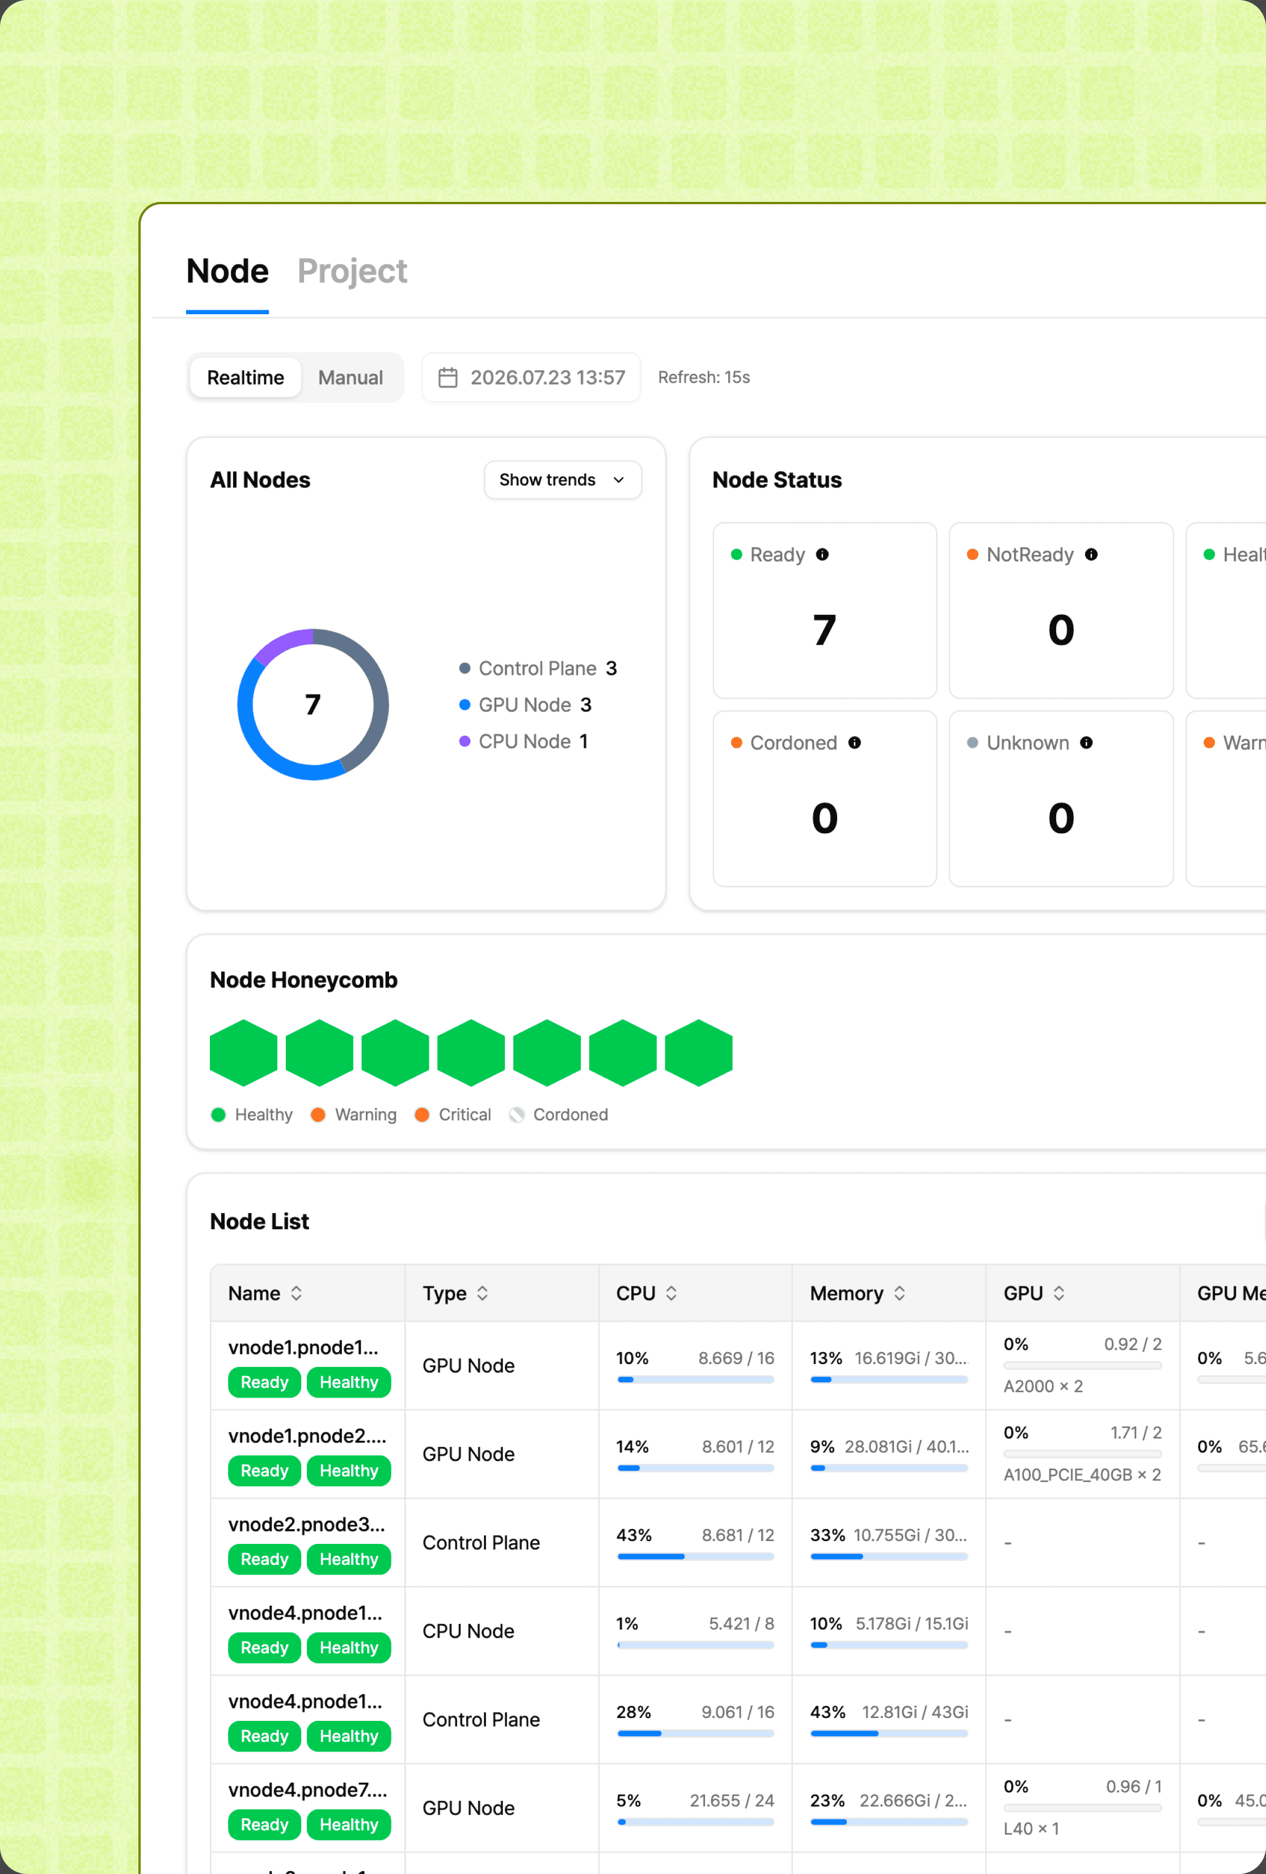The image size is (1266, 1874).
Task: Click memory usage bar showing 43%
Action: [889, 1734]
